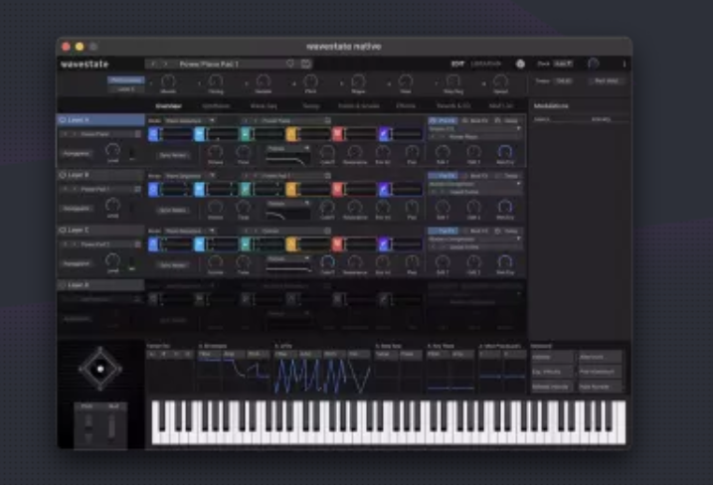
Task: Toggle the Layer C power button
Action: (x=63, y=230)
